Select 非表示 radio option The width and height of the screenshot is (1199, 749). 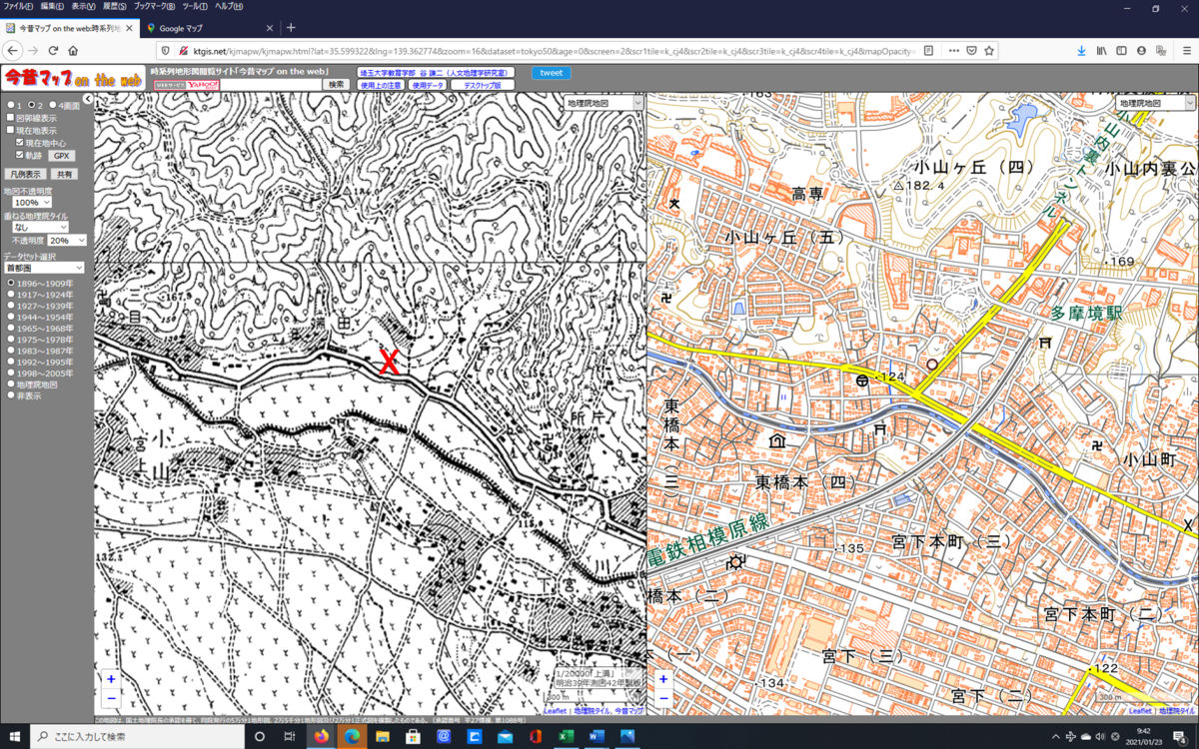coord(11,394)
